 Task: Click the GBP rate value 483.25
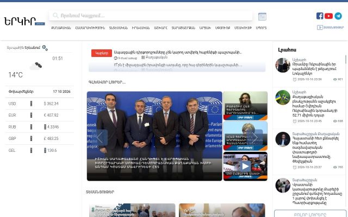[51, 138]
